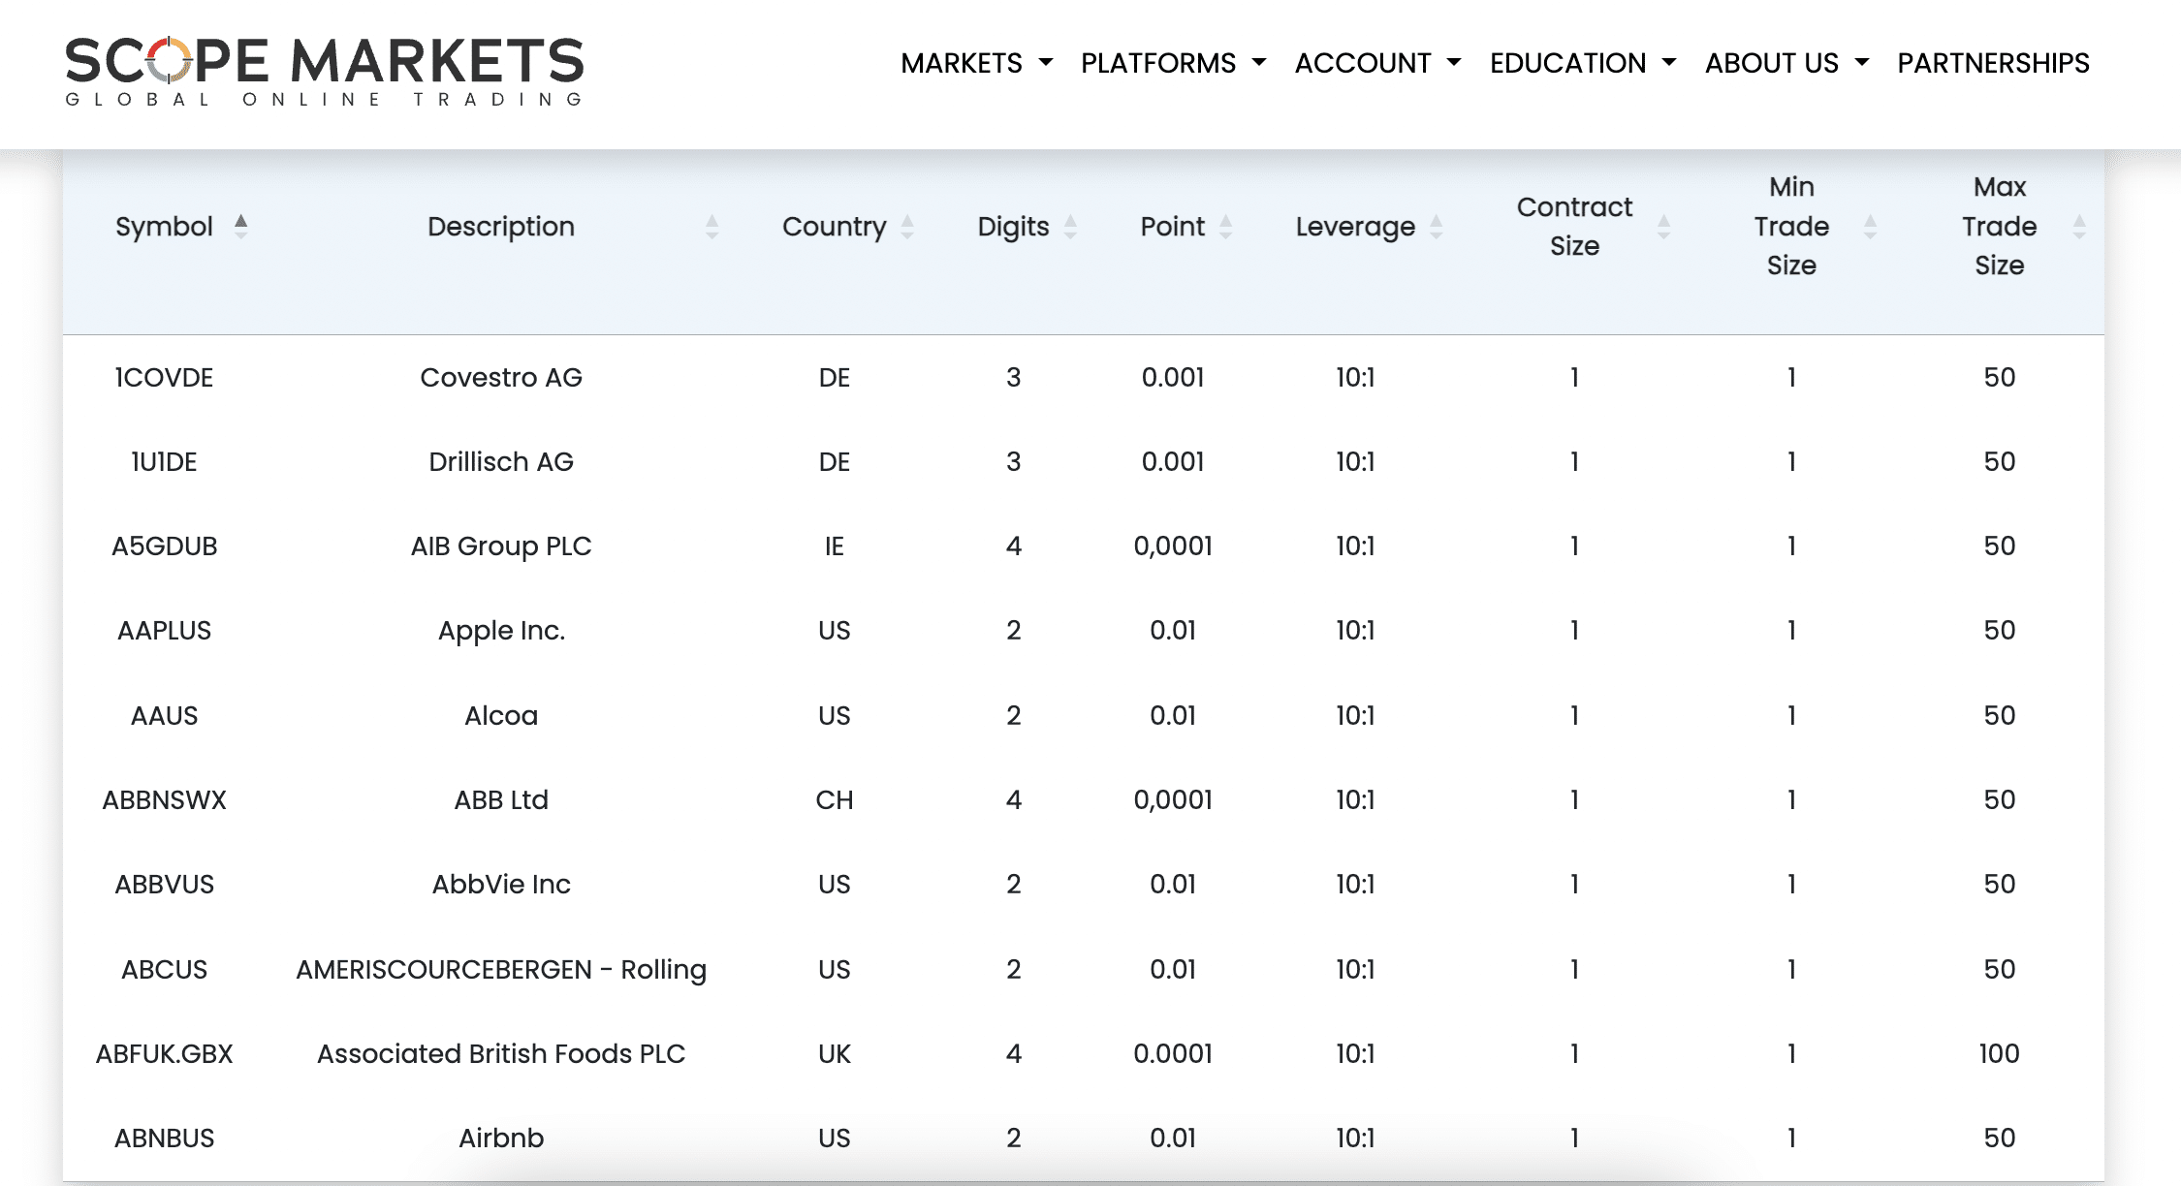Click the 0.01 point value for ABCUS
The width and height of the screenshot is (2181, 1186).
[x=1173, y=970]
